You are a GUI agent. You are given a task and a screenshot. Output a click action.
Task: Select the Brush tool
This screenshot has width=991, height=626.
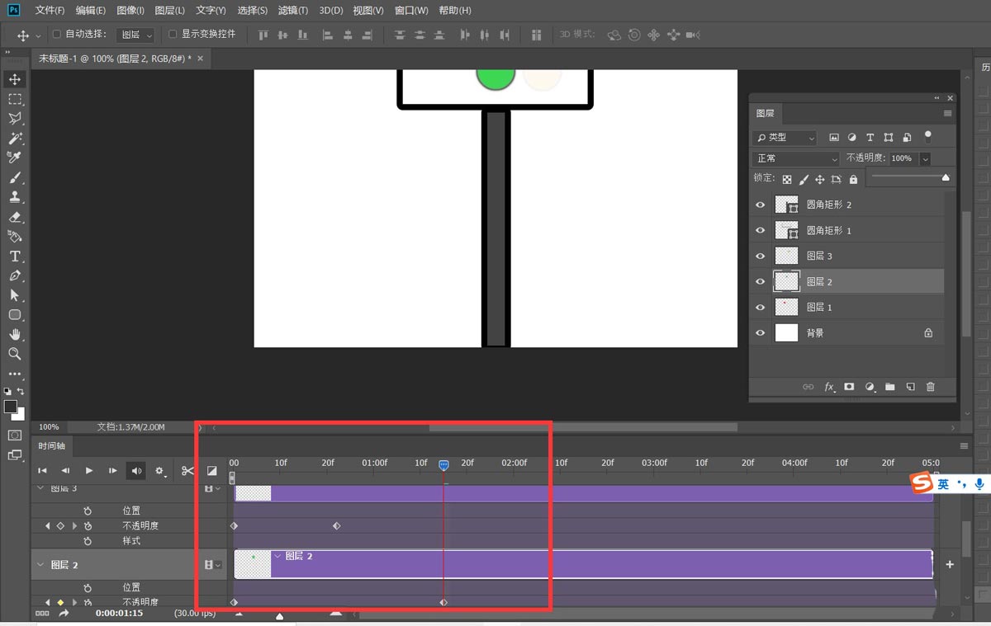(15, 177)
